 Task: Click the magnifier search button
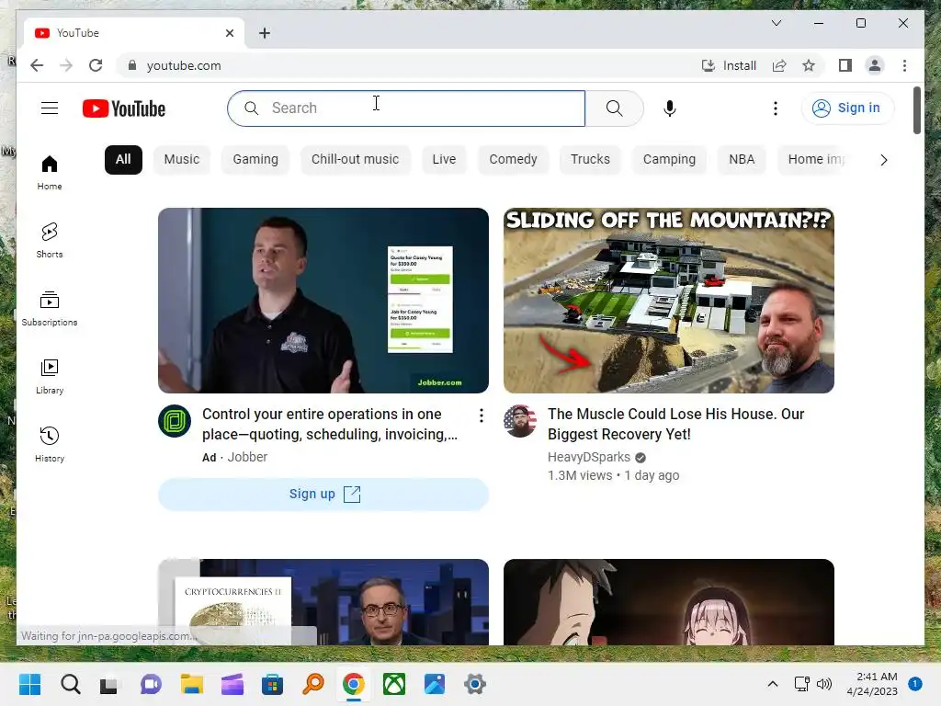tap(614, 108)
